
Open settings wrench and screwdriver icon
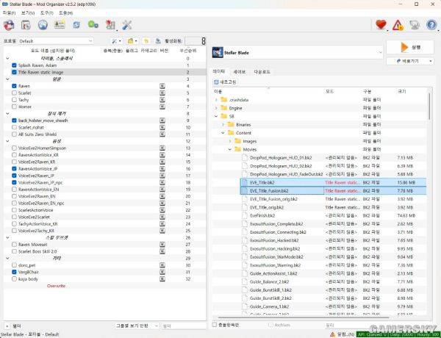127,25
